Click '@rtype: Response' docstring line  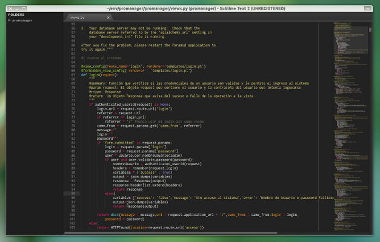click(x=105, y=92)
